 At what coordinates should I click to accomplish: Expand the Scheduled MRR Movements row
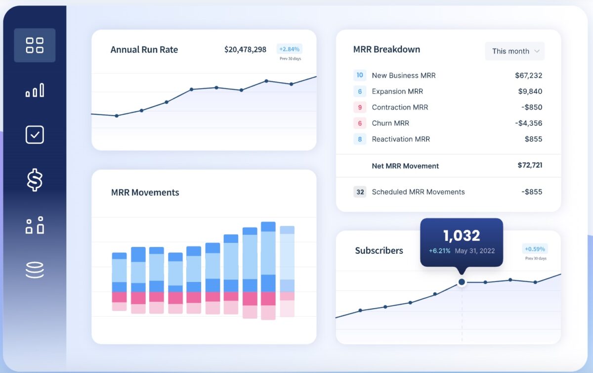(418, 192)
